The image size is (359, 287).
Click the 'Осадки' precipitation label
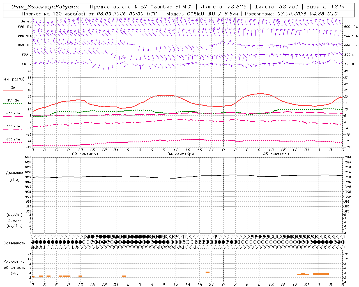coord(15,220)
